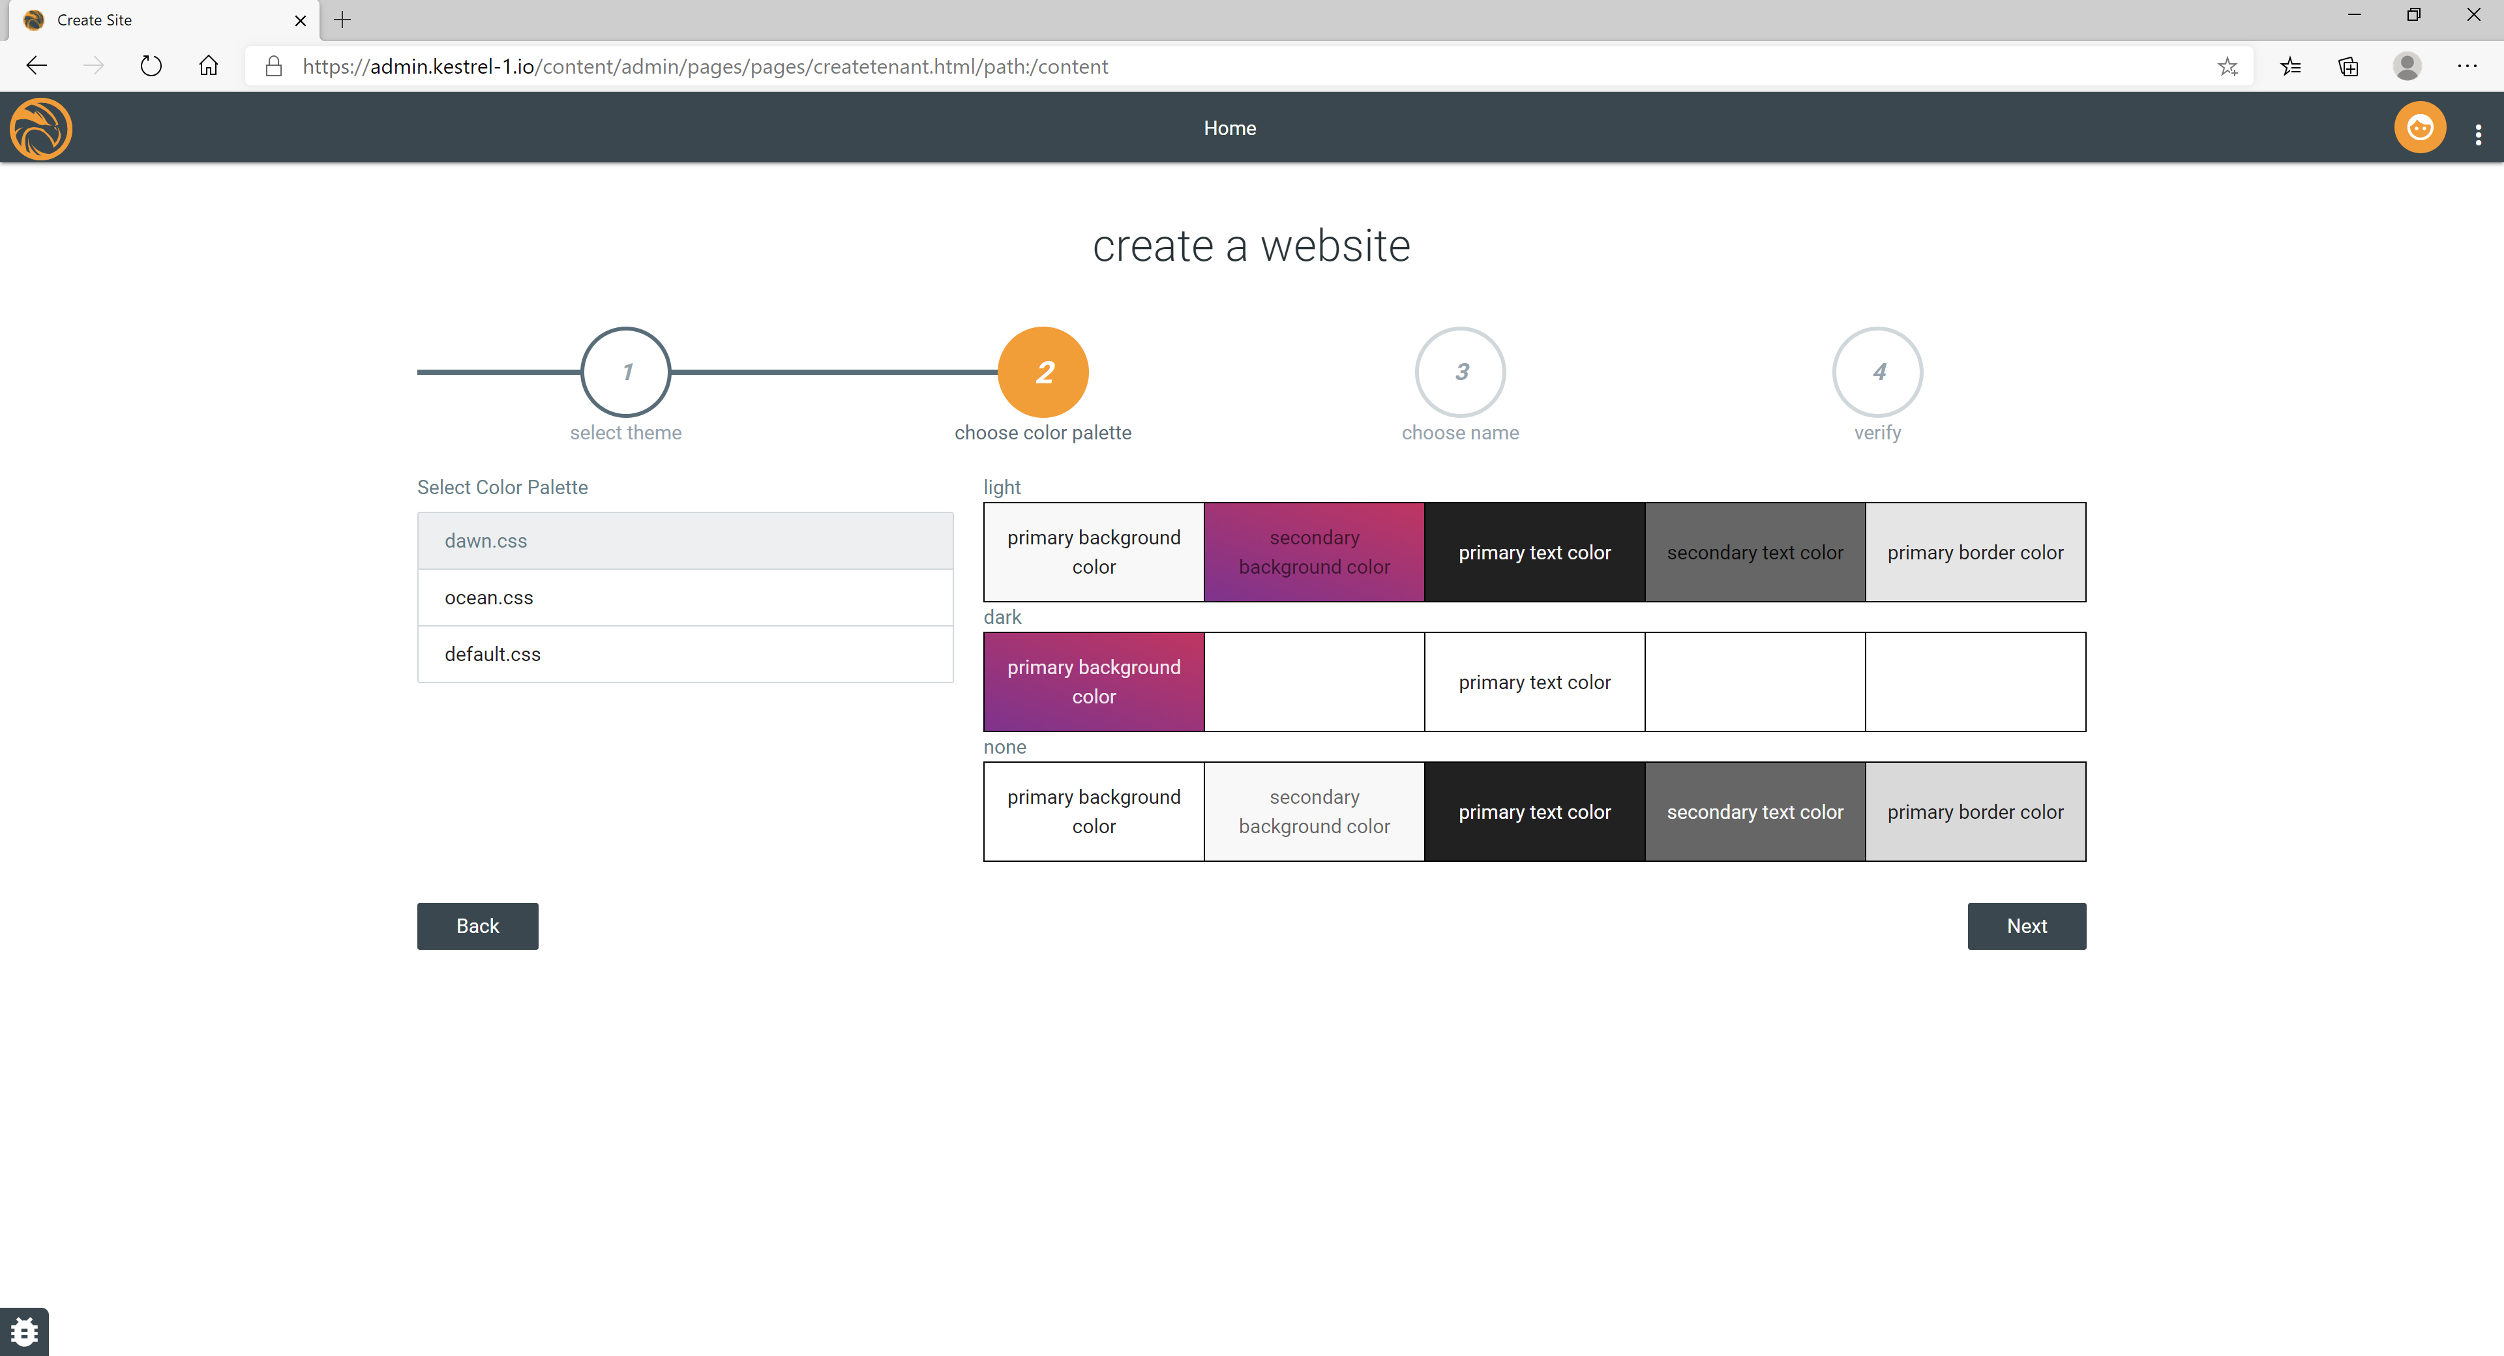The image size is (2504, 1356).
Task: Open browser collections icon
Action: [x=2348, y=66]
